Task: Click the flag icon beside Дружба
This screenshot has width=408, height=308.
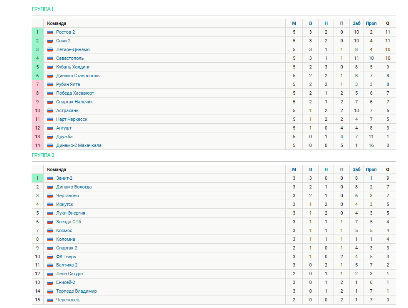Action: point(50,137)
